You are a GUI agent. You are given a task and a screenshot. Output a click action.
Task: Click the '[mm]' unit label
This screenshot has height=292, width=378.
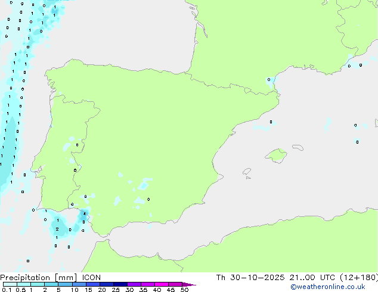pyautogui.click(x=66, y=278)
